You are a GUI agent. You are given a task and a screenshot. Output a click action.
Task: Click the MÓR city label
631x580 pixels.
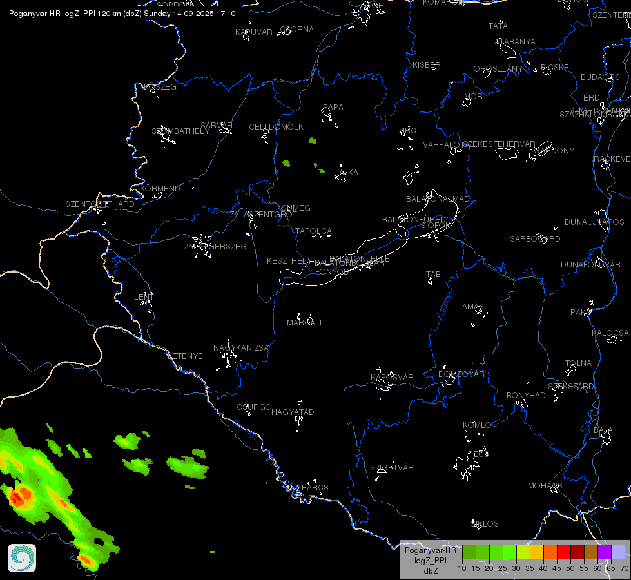(x=473, y=96)
